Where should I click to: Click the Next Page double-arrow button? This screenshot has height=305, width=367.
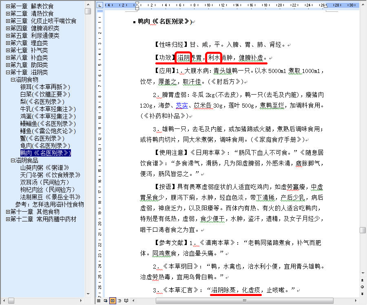pyautogui.click(x=363, y=293)
